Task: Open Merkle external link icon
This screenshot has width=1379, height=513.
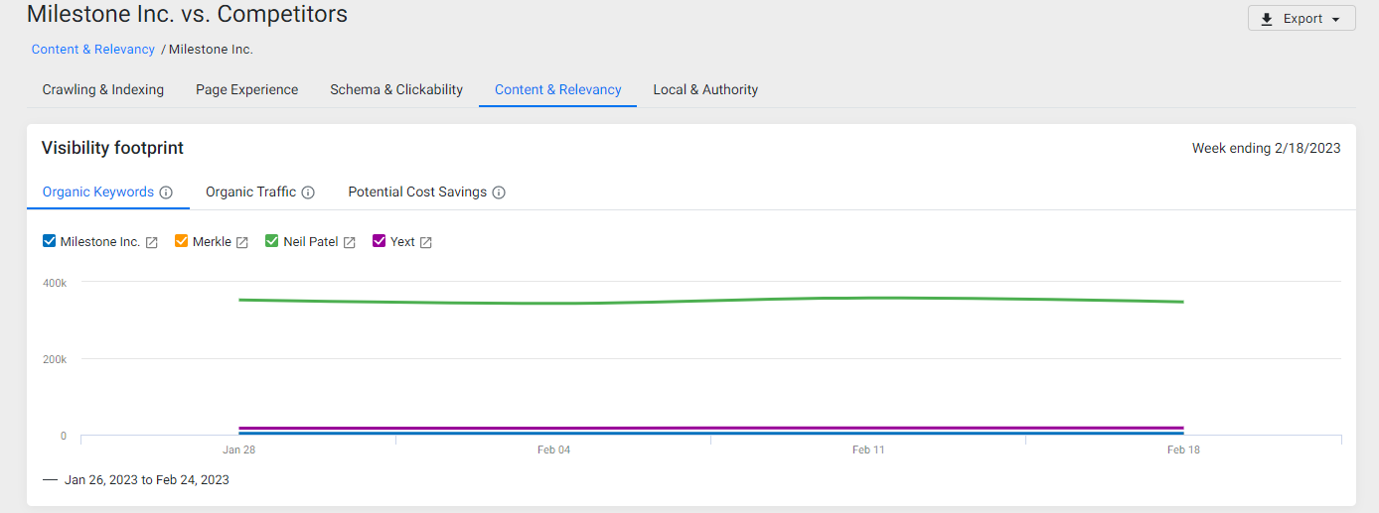Action: click(242, 242)
